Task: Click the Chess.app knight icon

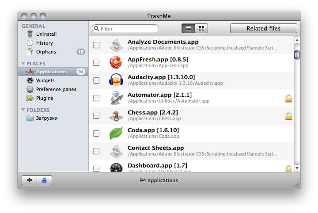Action: coord(116,116)
